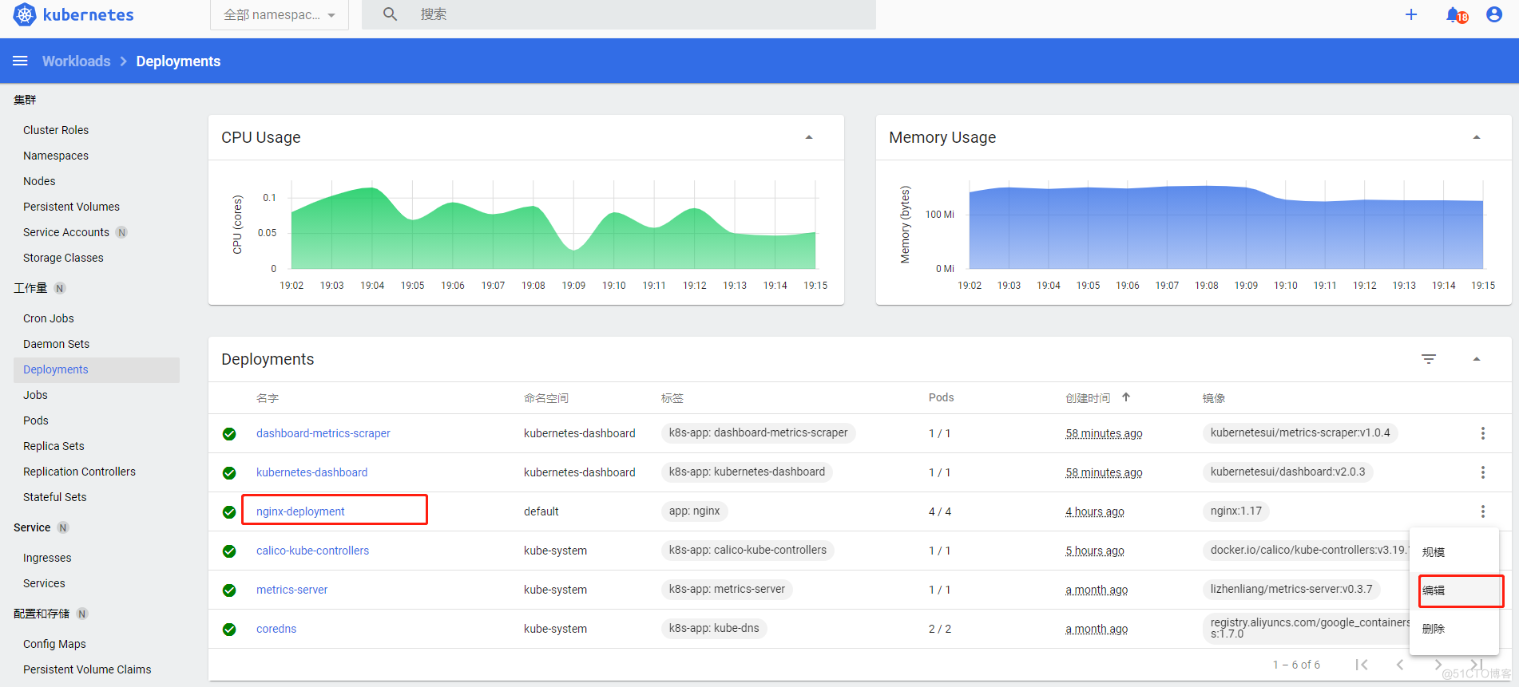Select the Delete (删除) menu option
Image resolution: width=1519 pixels, height=687 pixels.
click(1454, 629)
